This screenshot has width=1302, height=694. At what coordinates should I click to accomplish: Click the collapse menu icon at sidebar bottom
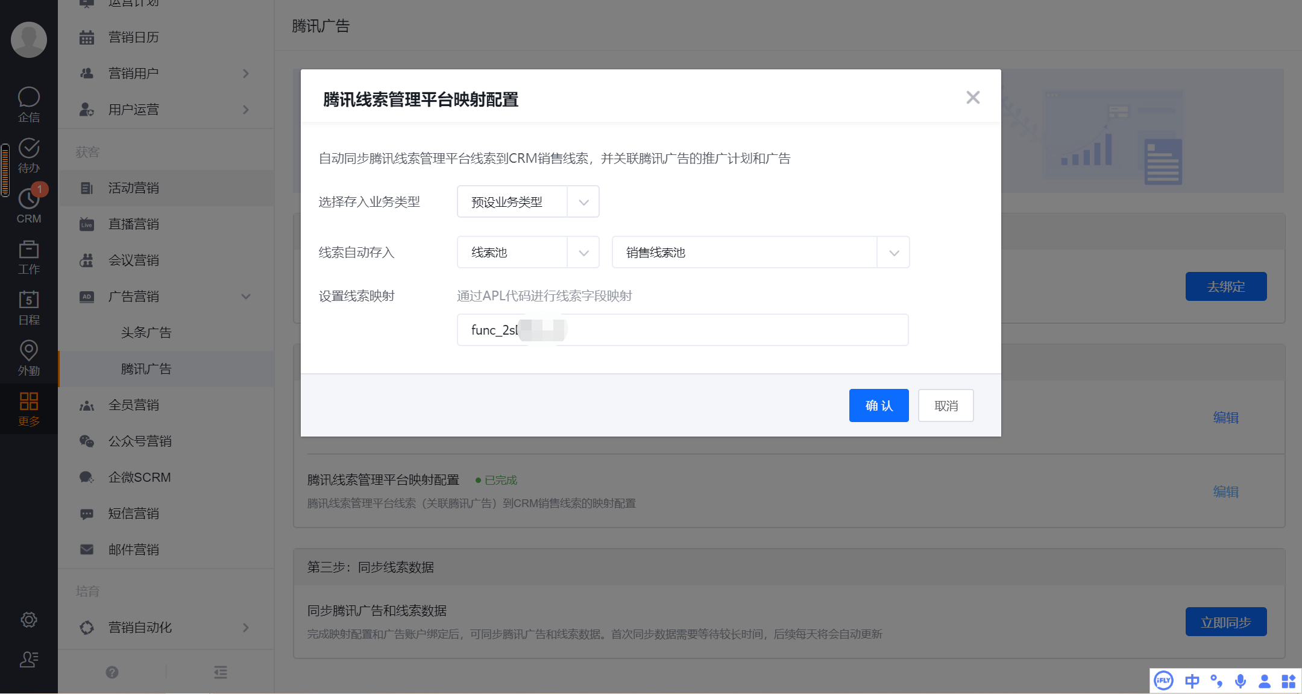pos(221,672)
